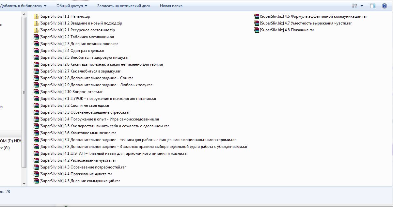Select the 1.2 Введение в новый подход zip icon
This screenshot has height=207, width=393.
(x=36, y=23)
